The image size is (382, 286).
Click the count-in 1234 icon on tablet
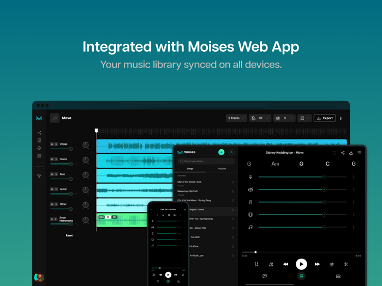click(256, 264)
